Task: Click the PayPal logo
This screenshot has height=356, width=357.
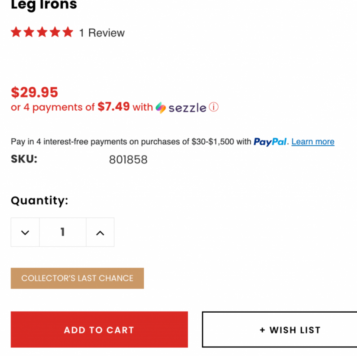Action: pos(270,142)
